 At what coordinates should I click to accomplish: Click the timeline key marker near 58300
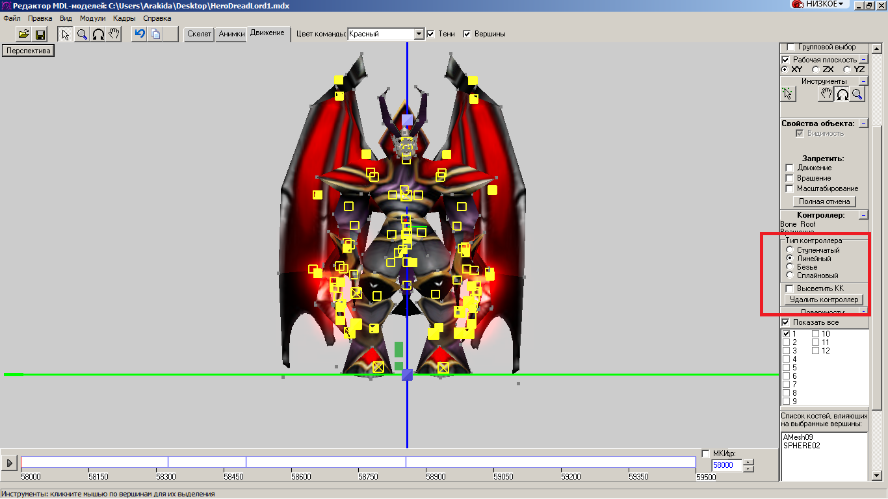pyautogui.click(x=168, y=462)
